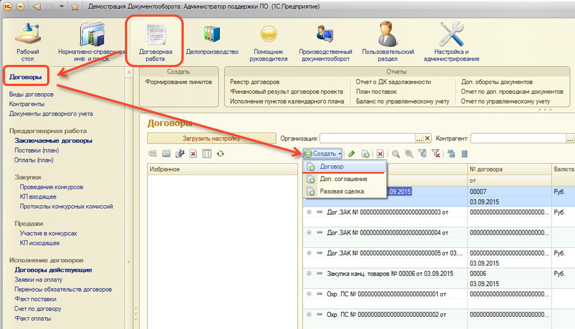The width and height of the screenshot is (575, 329).
Task: Click the magnifier search icon in list toolbar
Action: (x=396, y=154)
